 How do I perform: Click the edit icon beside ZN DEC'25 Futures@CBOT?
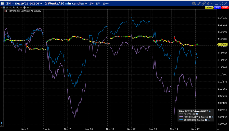[x=210, y=111]
